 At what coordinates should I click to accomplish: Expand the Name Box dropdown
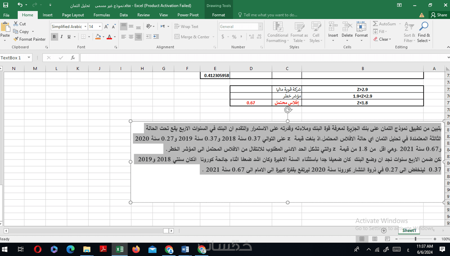click(29, 58)
